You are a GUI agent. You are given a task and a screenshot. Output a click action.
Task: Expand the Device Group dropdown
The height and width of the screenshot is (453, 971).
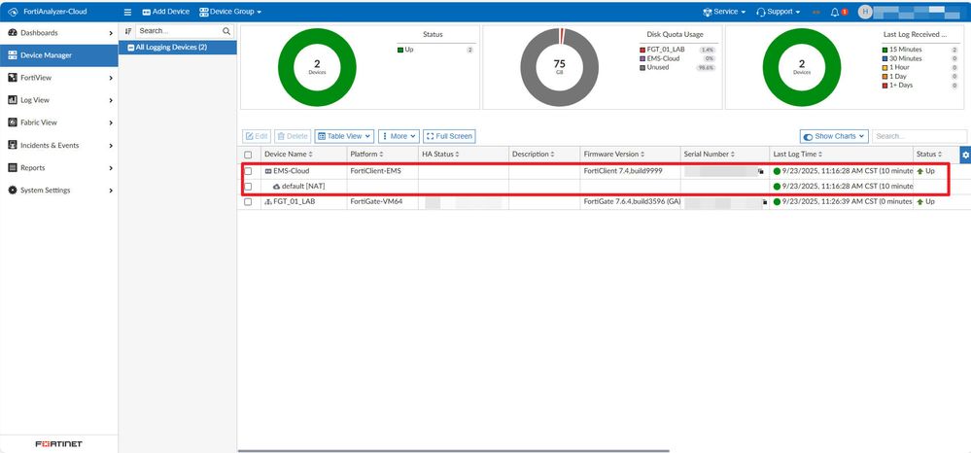coord(229,12)
